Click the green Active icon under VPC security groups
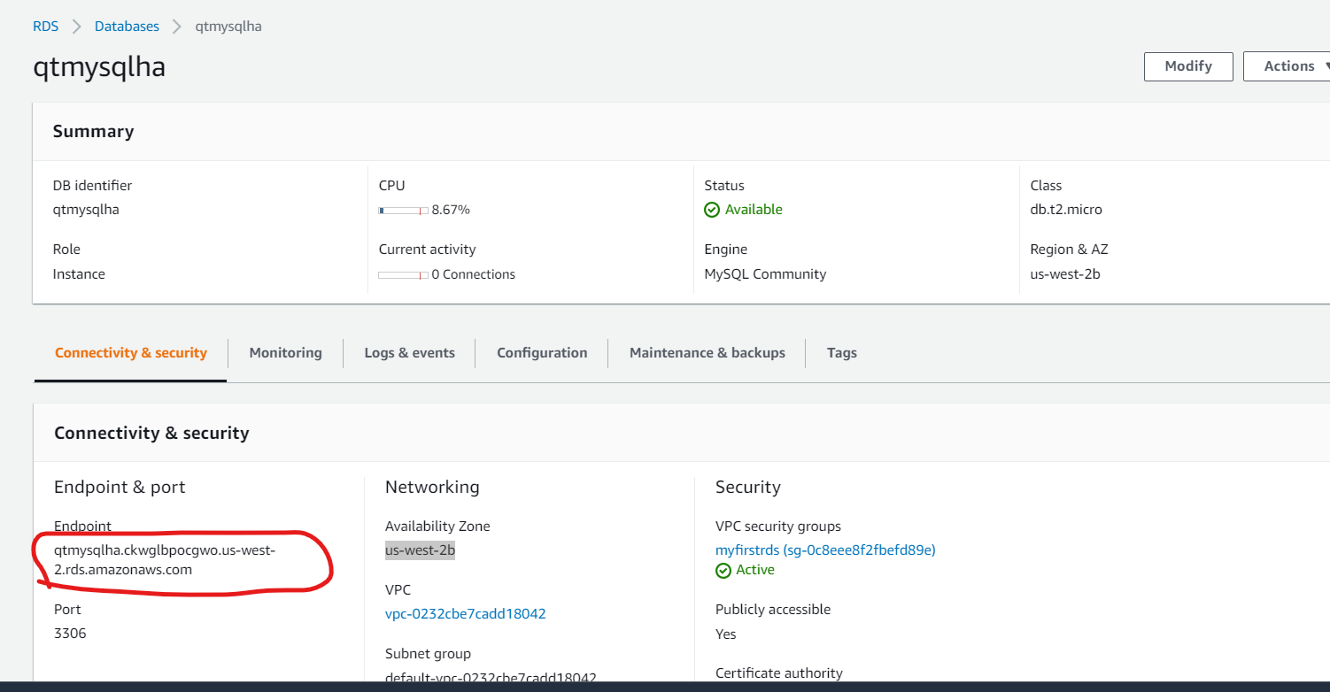Viewport: 1330px width, 692px height. (723, 569)
